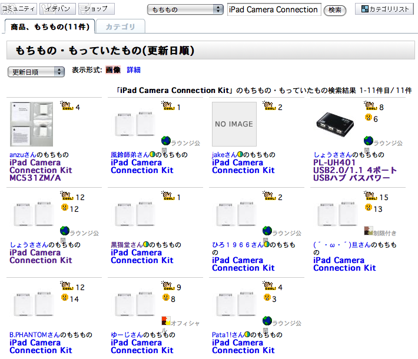This screenshot has height=359, width=418.
Task: Click the cool icon on 黒猫堂's item
Action: pyautogui.click(x=168, y=196)
